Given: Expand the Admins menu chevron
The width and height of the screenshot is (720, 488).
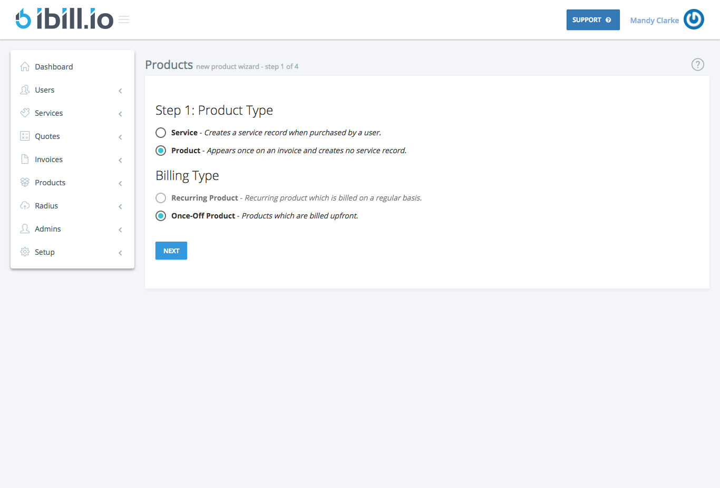Looking at the screenshot, I should tap(120, 229).
